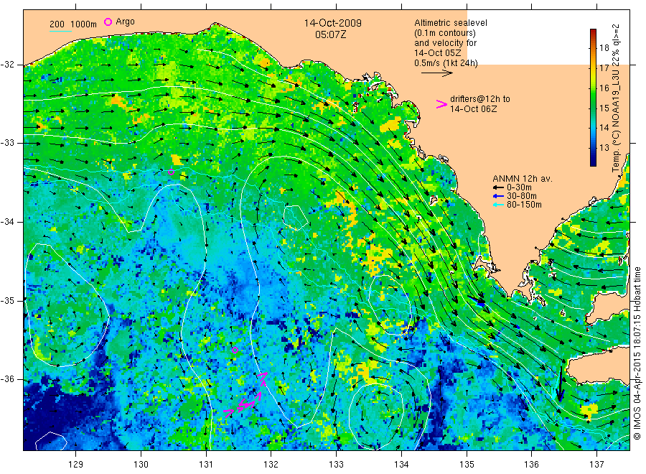The height and width of the screenshot is (474, 646).
Task: Click the 14-Oct 06Z drifter legend line
Action: 474,109
